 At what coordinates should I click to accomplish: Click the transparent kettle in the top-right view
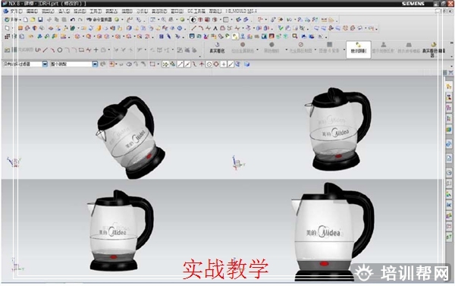point(337,129)
